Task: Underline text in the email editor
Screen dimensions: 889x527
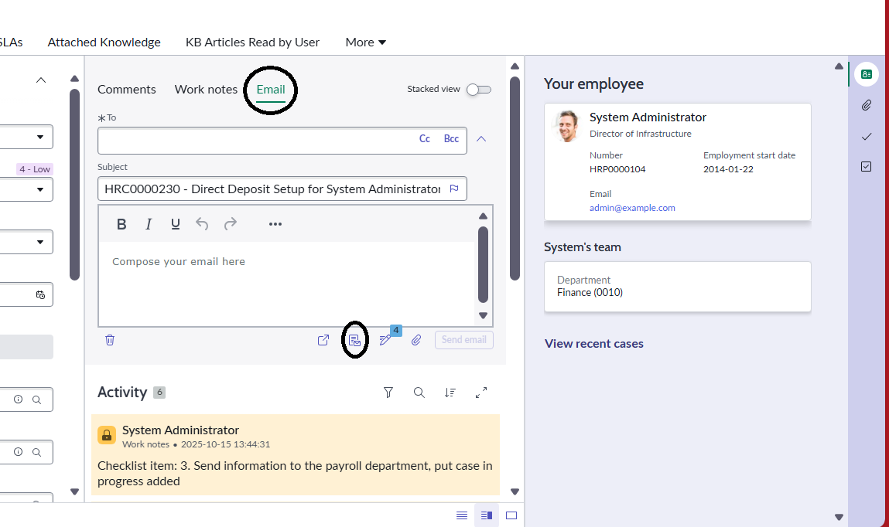Action: [x=175, y=224]
